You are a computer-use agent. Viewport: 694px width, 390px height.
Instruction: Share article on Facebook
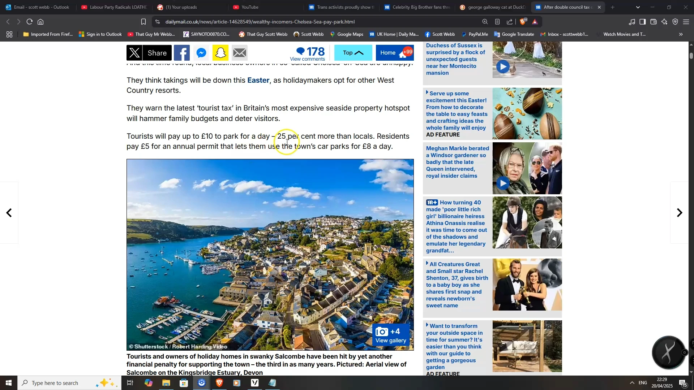(182, 53)
